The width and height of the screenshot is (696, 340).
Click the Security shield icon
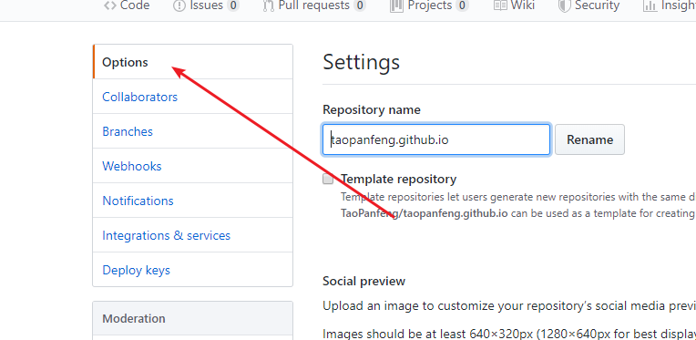point(564,5)
